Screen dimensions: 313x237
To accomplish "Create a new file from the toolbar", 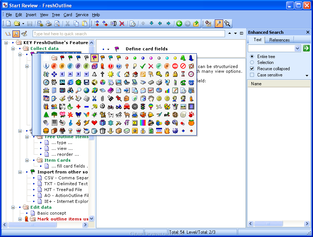I will (x=8, y=24).
